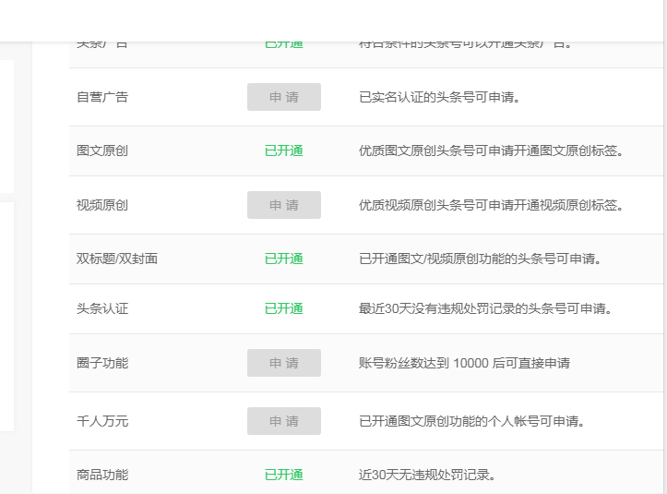Click description 已开通图文/视频原创功能的头条号可申请
This screenshot has height=494, width=667.
(480, 259)
